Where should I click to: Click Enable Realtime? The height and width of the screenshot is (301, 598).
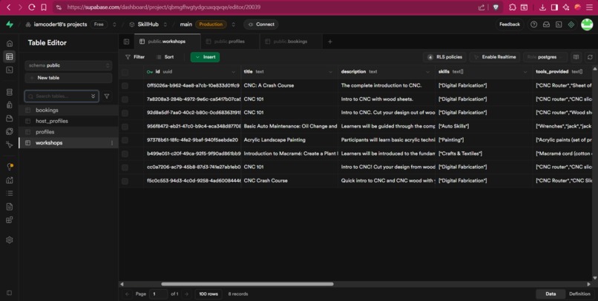(495, 57)
